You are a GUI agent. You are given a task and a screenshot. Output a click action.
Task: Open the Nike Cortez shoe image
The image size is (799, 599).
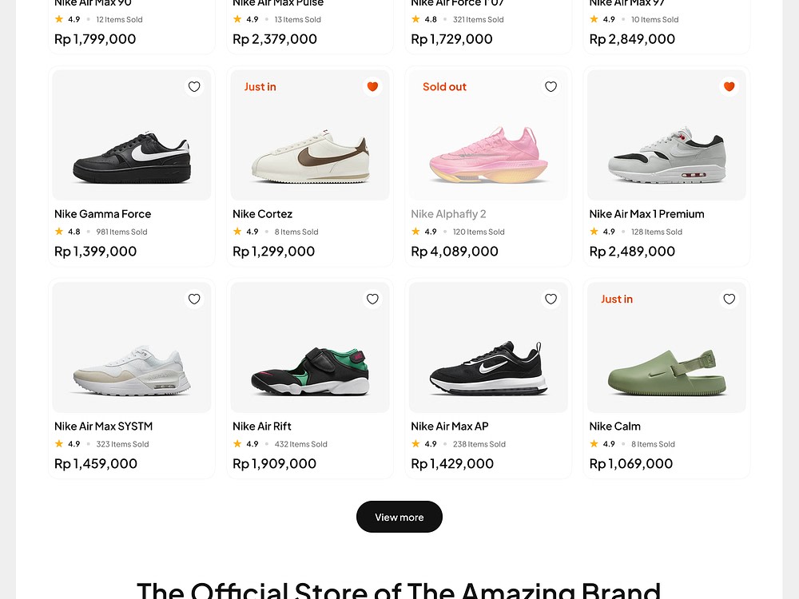coord(310,135)
